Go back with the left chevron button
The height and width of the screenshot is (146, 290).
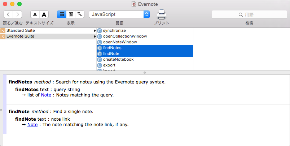[8, 14]
